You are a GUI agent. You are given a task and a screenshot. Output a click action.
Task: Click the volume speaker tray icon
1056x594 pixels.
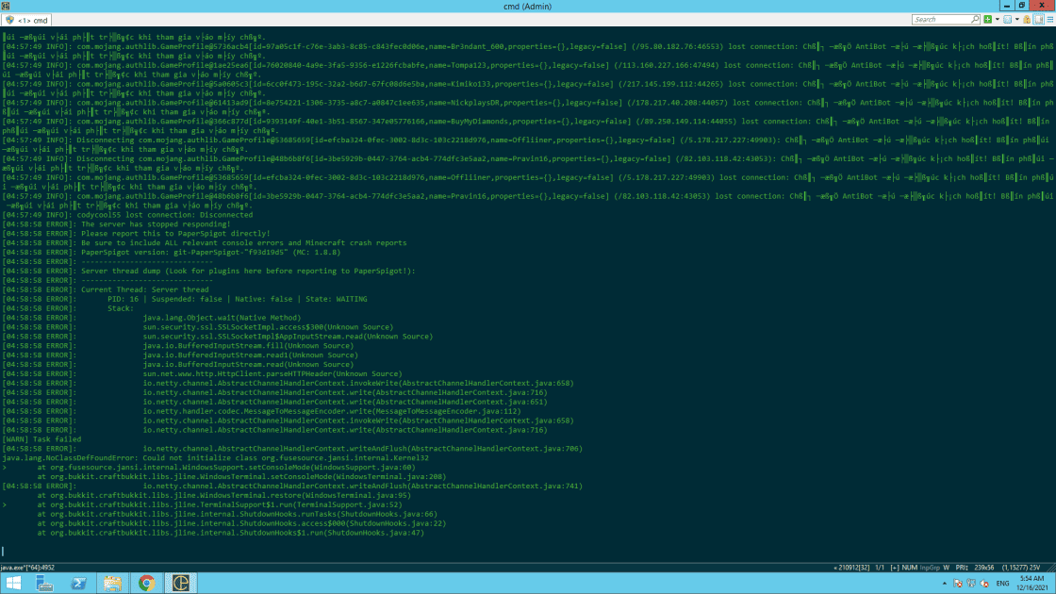984,584
